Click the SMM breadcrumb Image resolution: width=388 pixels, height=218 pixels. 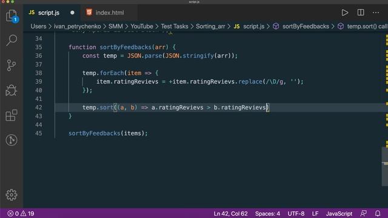click(116, 27)
